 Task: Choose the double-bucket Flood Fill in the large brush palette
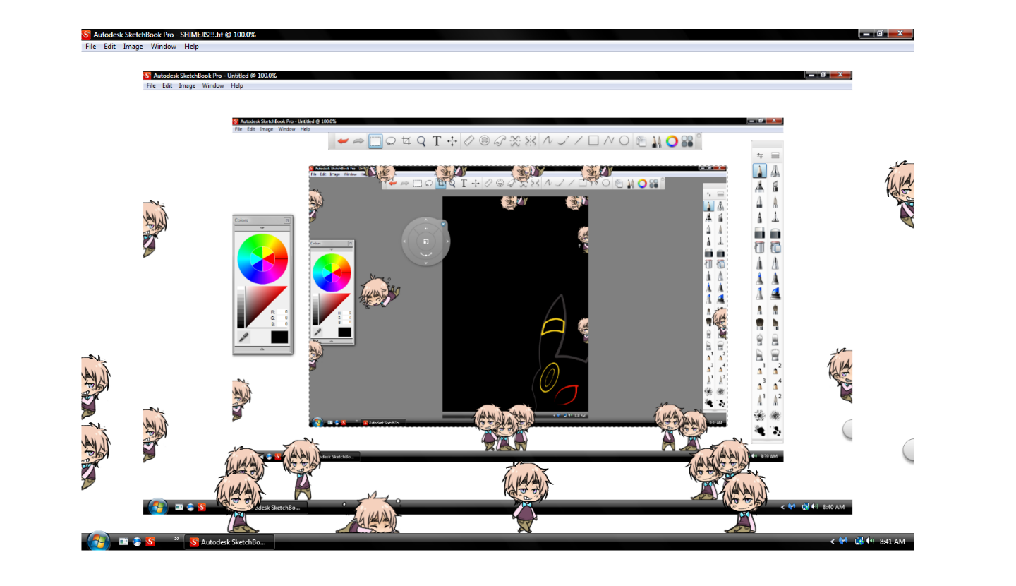(775, 248)
